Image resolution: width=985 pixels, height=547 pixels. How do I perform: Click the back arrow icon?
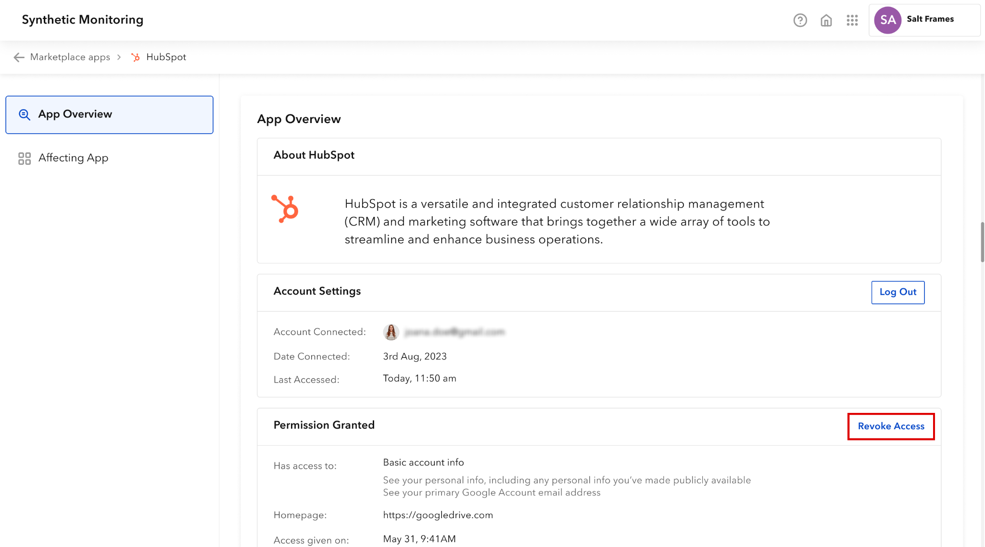(x=19, y=57)
